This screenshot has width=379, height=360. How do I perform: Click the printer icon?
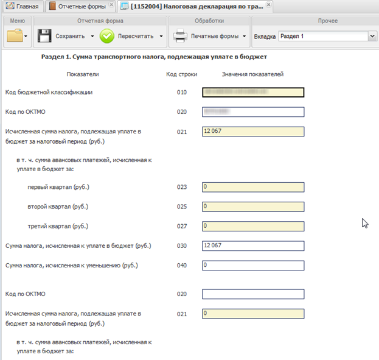(x=180, y=36)
